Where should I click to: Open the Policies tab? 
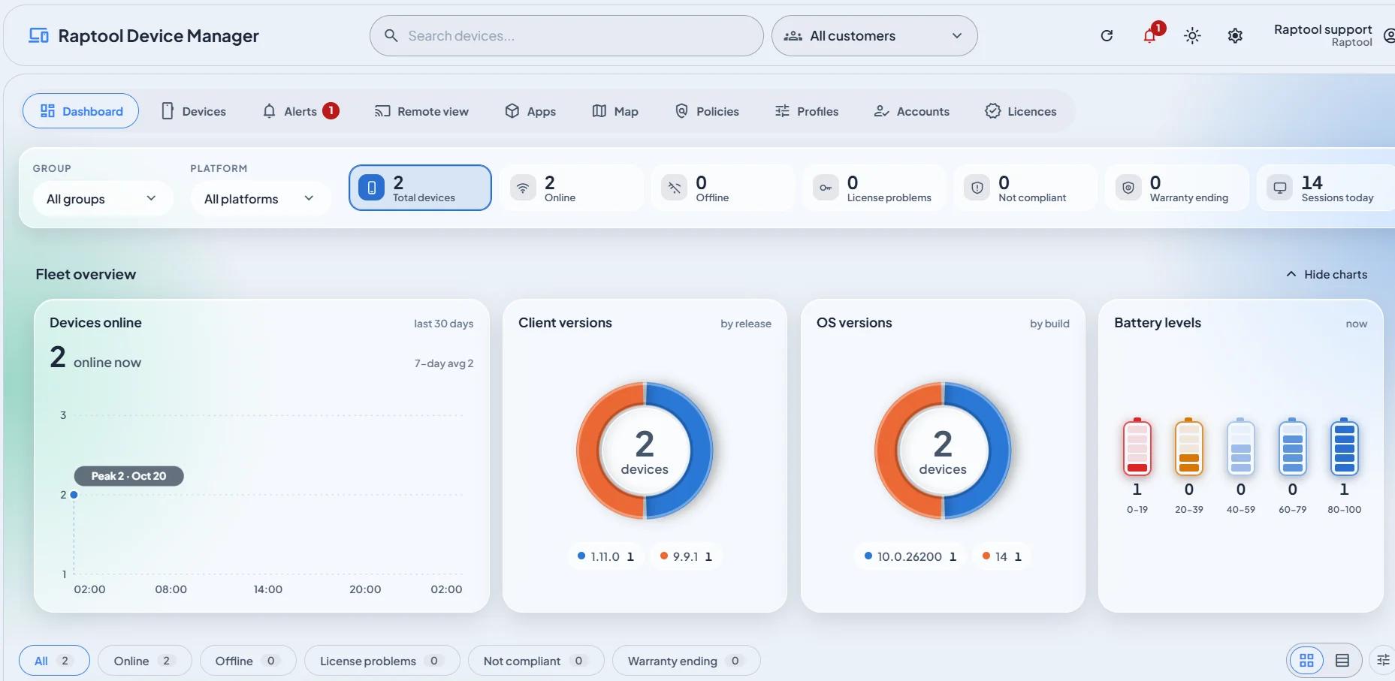point(707,111)
